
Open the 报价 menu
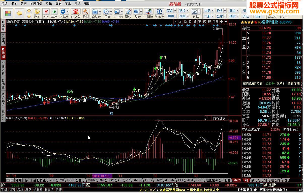click(x=14, y=4)
